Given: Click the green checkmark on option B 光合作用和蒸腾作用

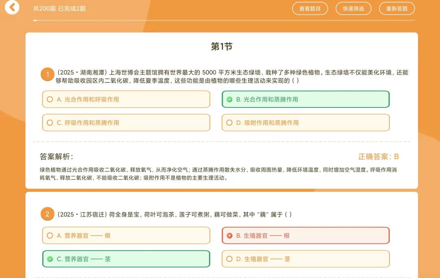Looking at the screenshot, I should pyautogui.click(x=229, y=99).
